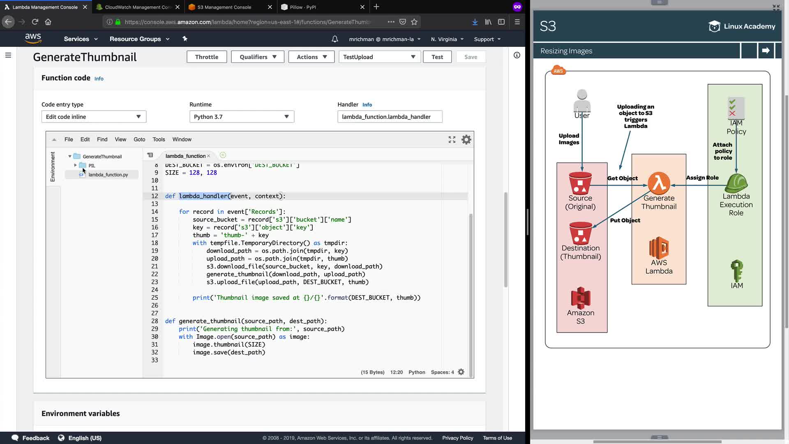This screenshot has width=789, height=444.
Task: Toggle fullscreen editor mode icon
Action: click(x=452, y=140)
